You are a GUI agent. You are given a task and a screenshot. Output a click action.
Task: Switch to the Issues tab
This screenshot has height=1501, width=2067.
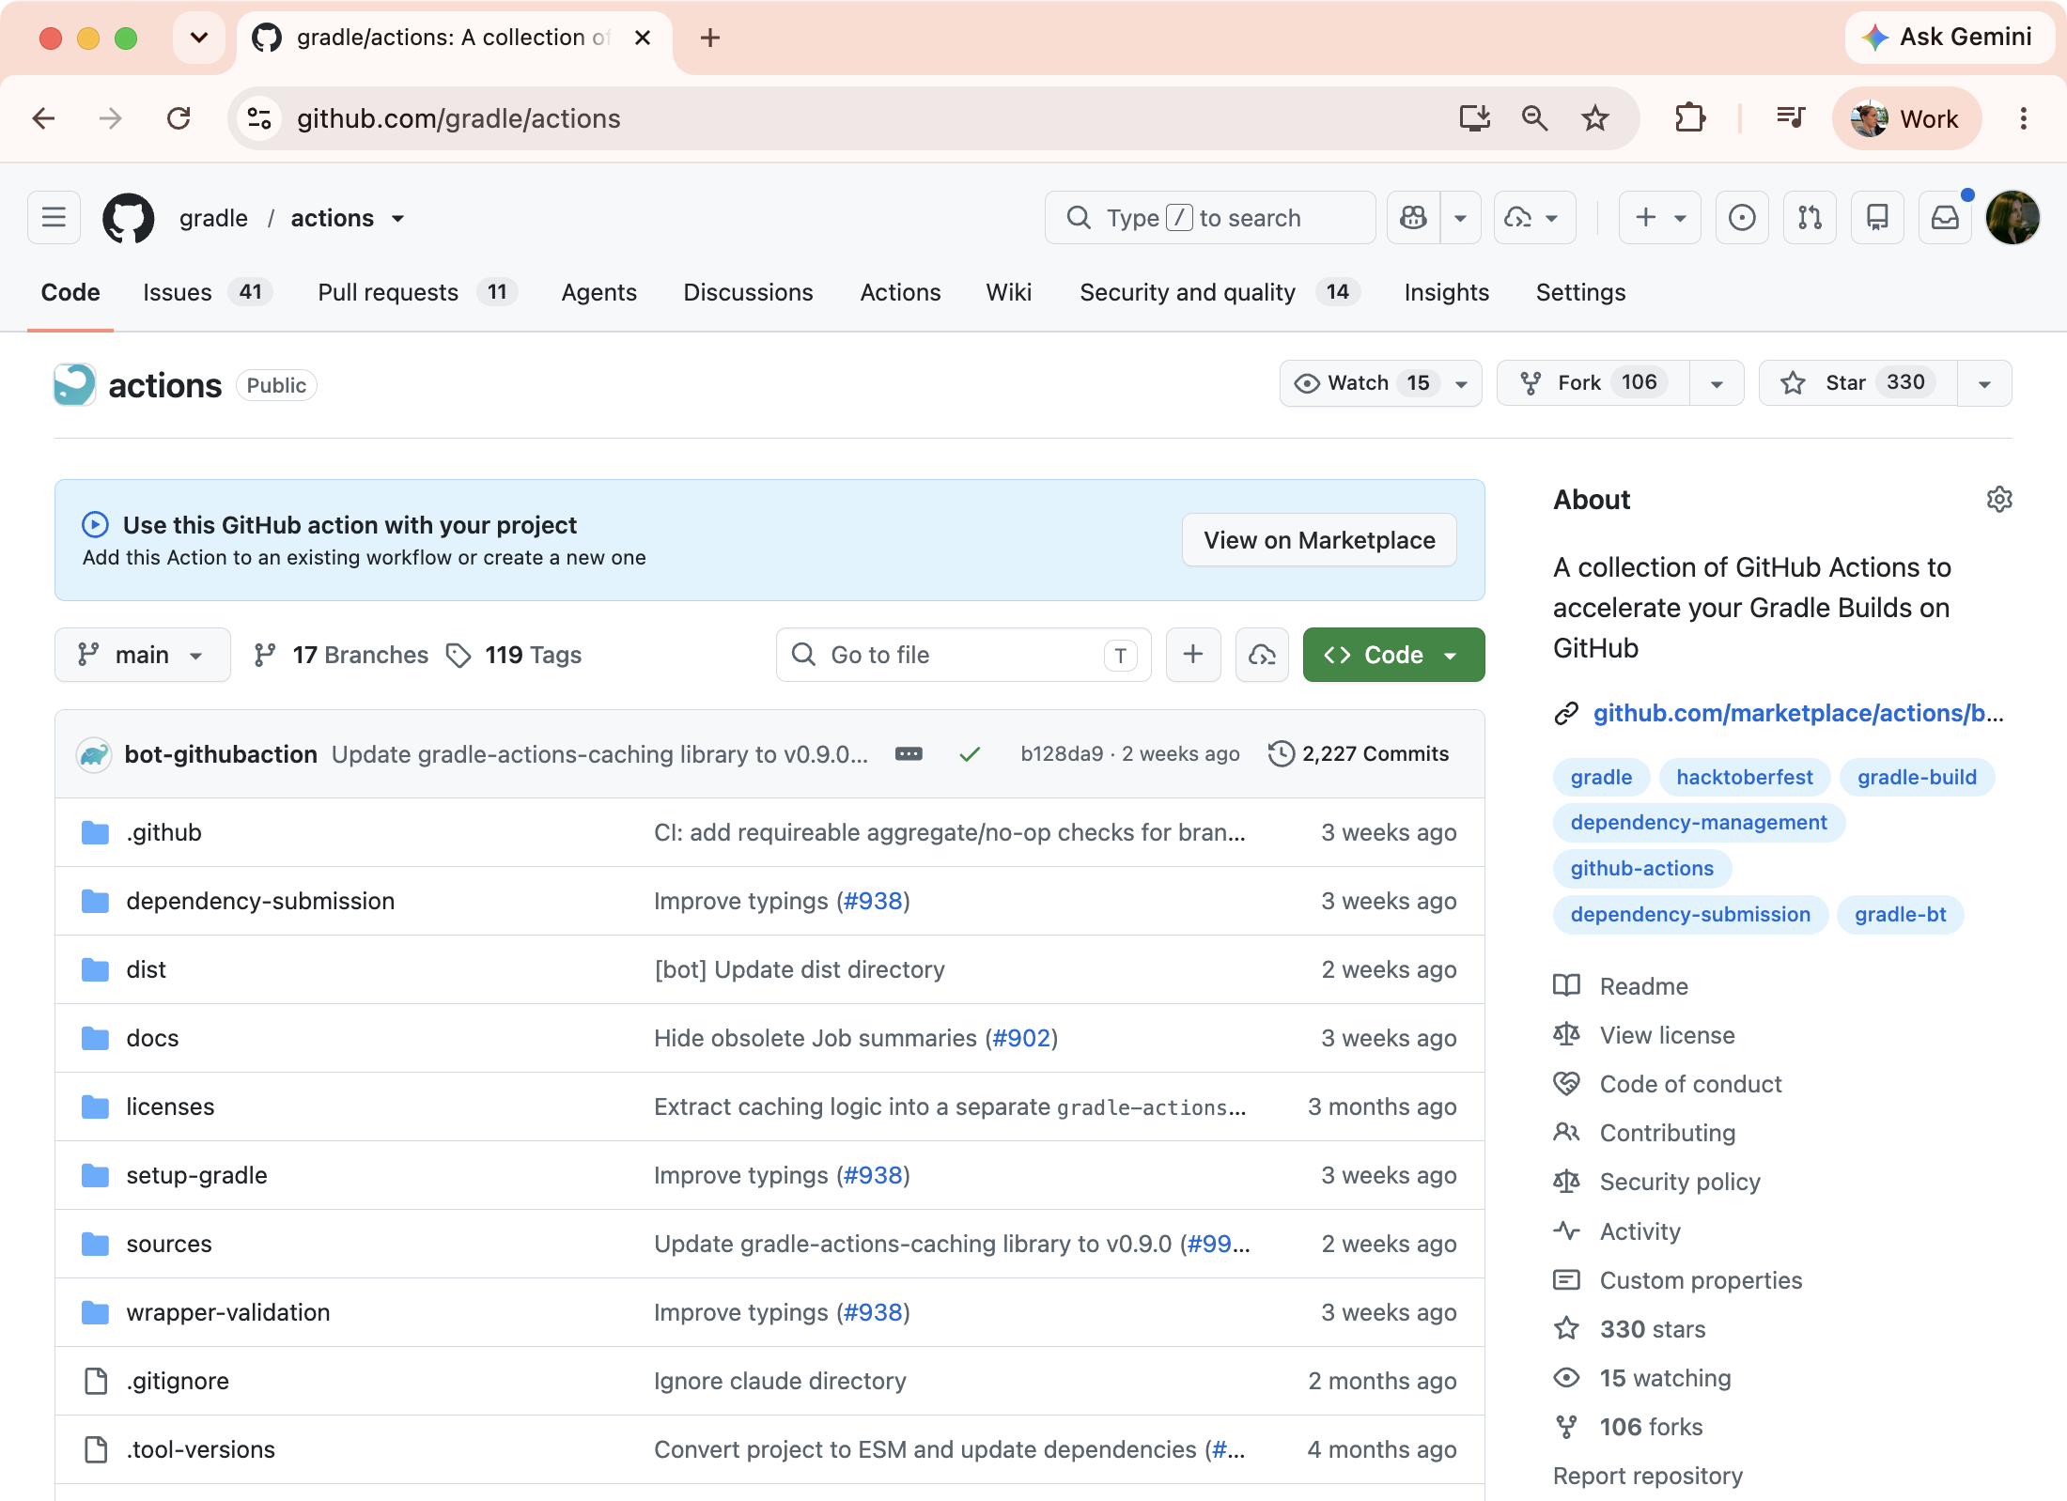point(208,293)
